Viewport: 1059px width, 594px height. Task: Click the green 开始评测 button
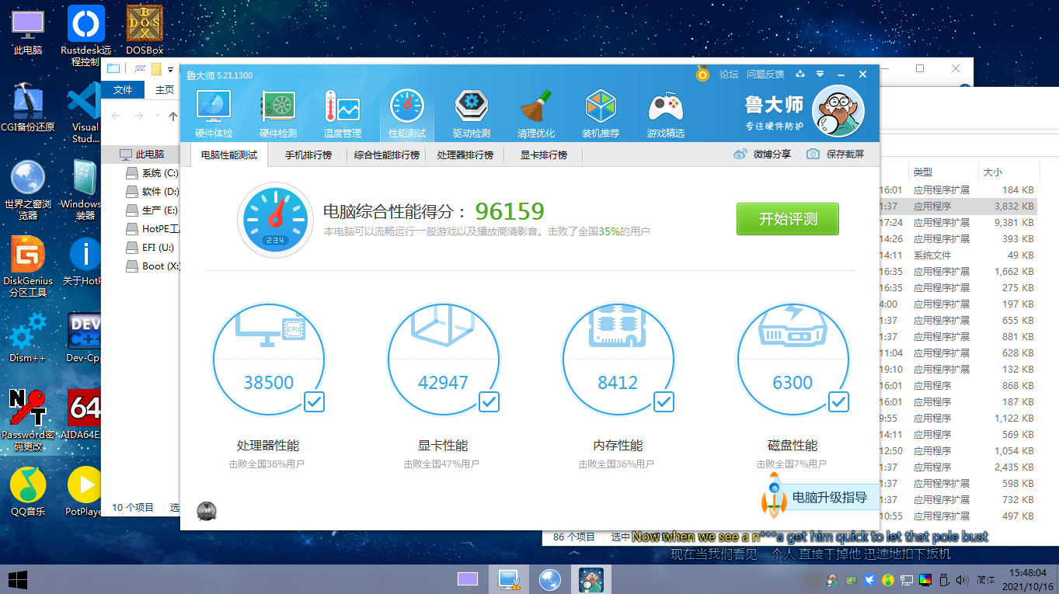pyautogui.click(x=787, y=219)
